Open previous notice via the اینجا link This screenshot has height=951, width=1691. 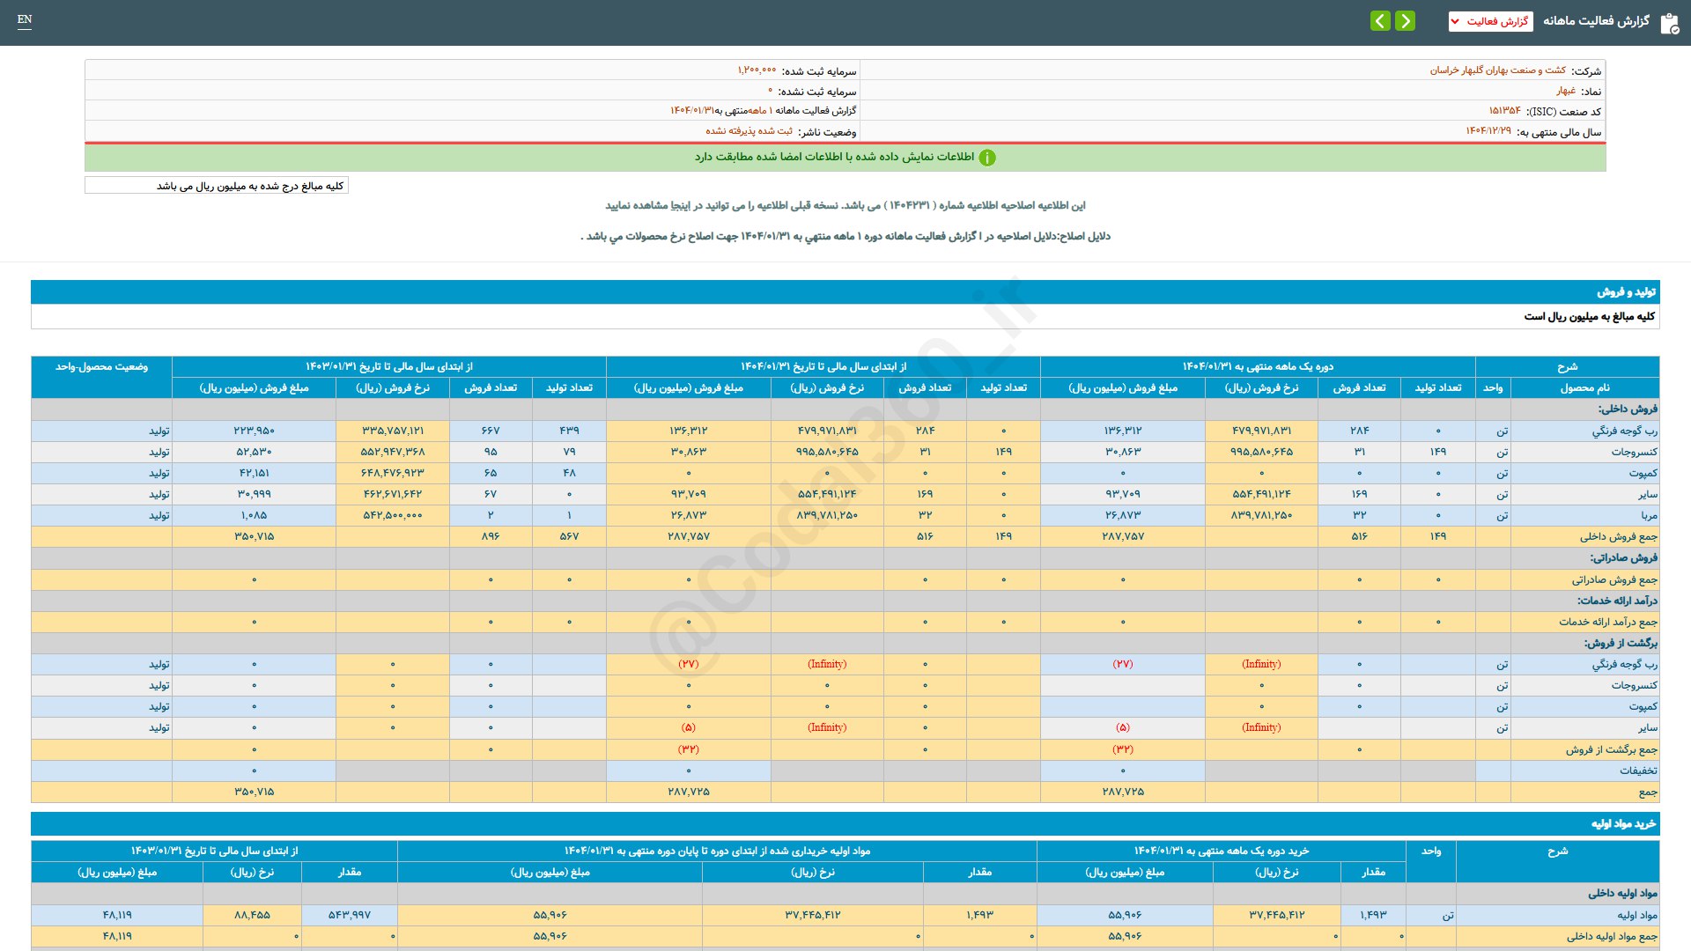(x=680, y=205)
